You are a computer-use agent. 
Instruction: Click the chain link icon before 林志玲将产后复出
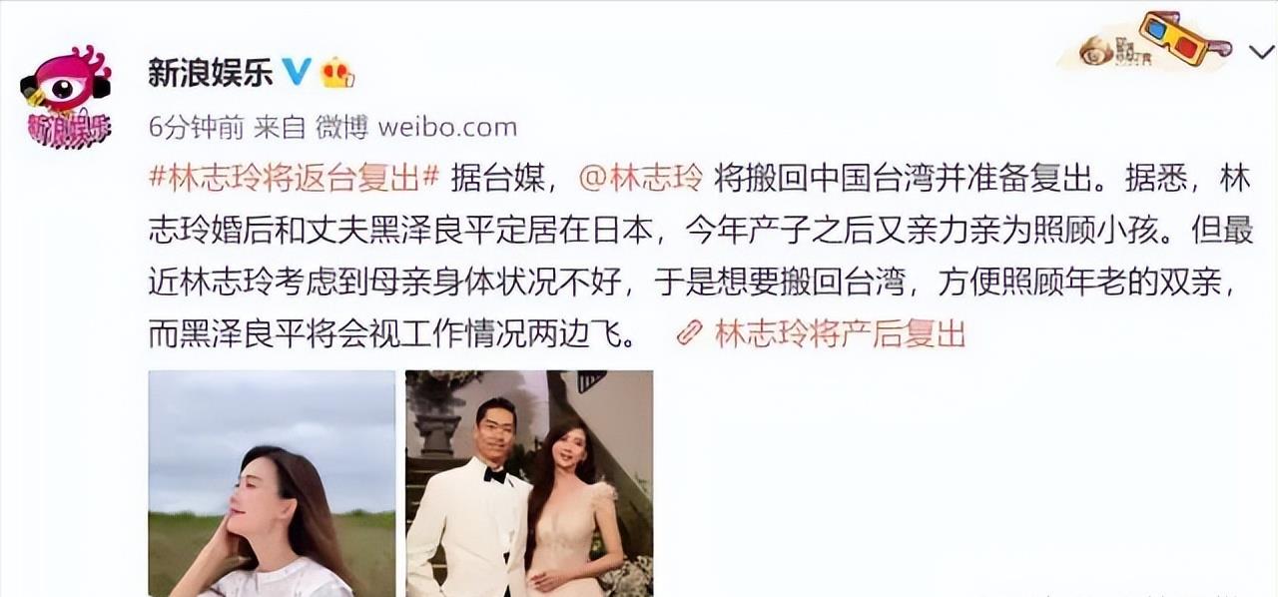[x=690, y=333]
